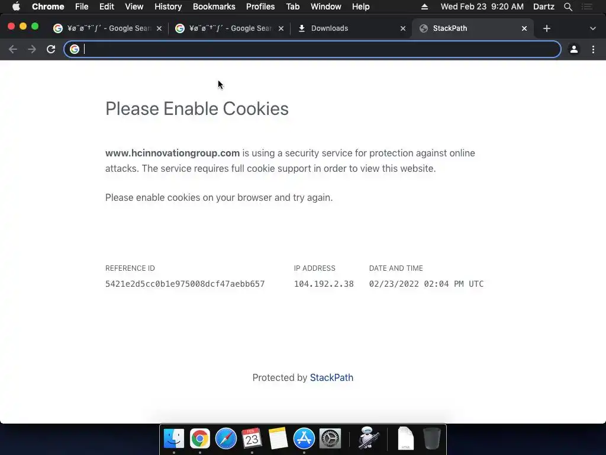Screen dimensions: 606x455
Task: Open macOS Spotlight search icon
Action: [x=568, y=7]
